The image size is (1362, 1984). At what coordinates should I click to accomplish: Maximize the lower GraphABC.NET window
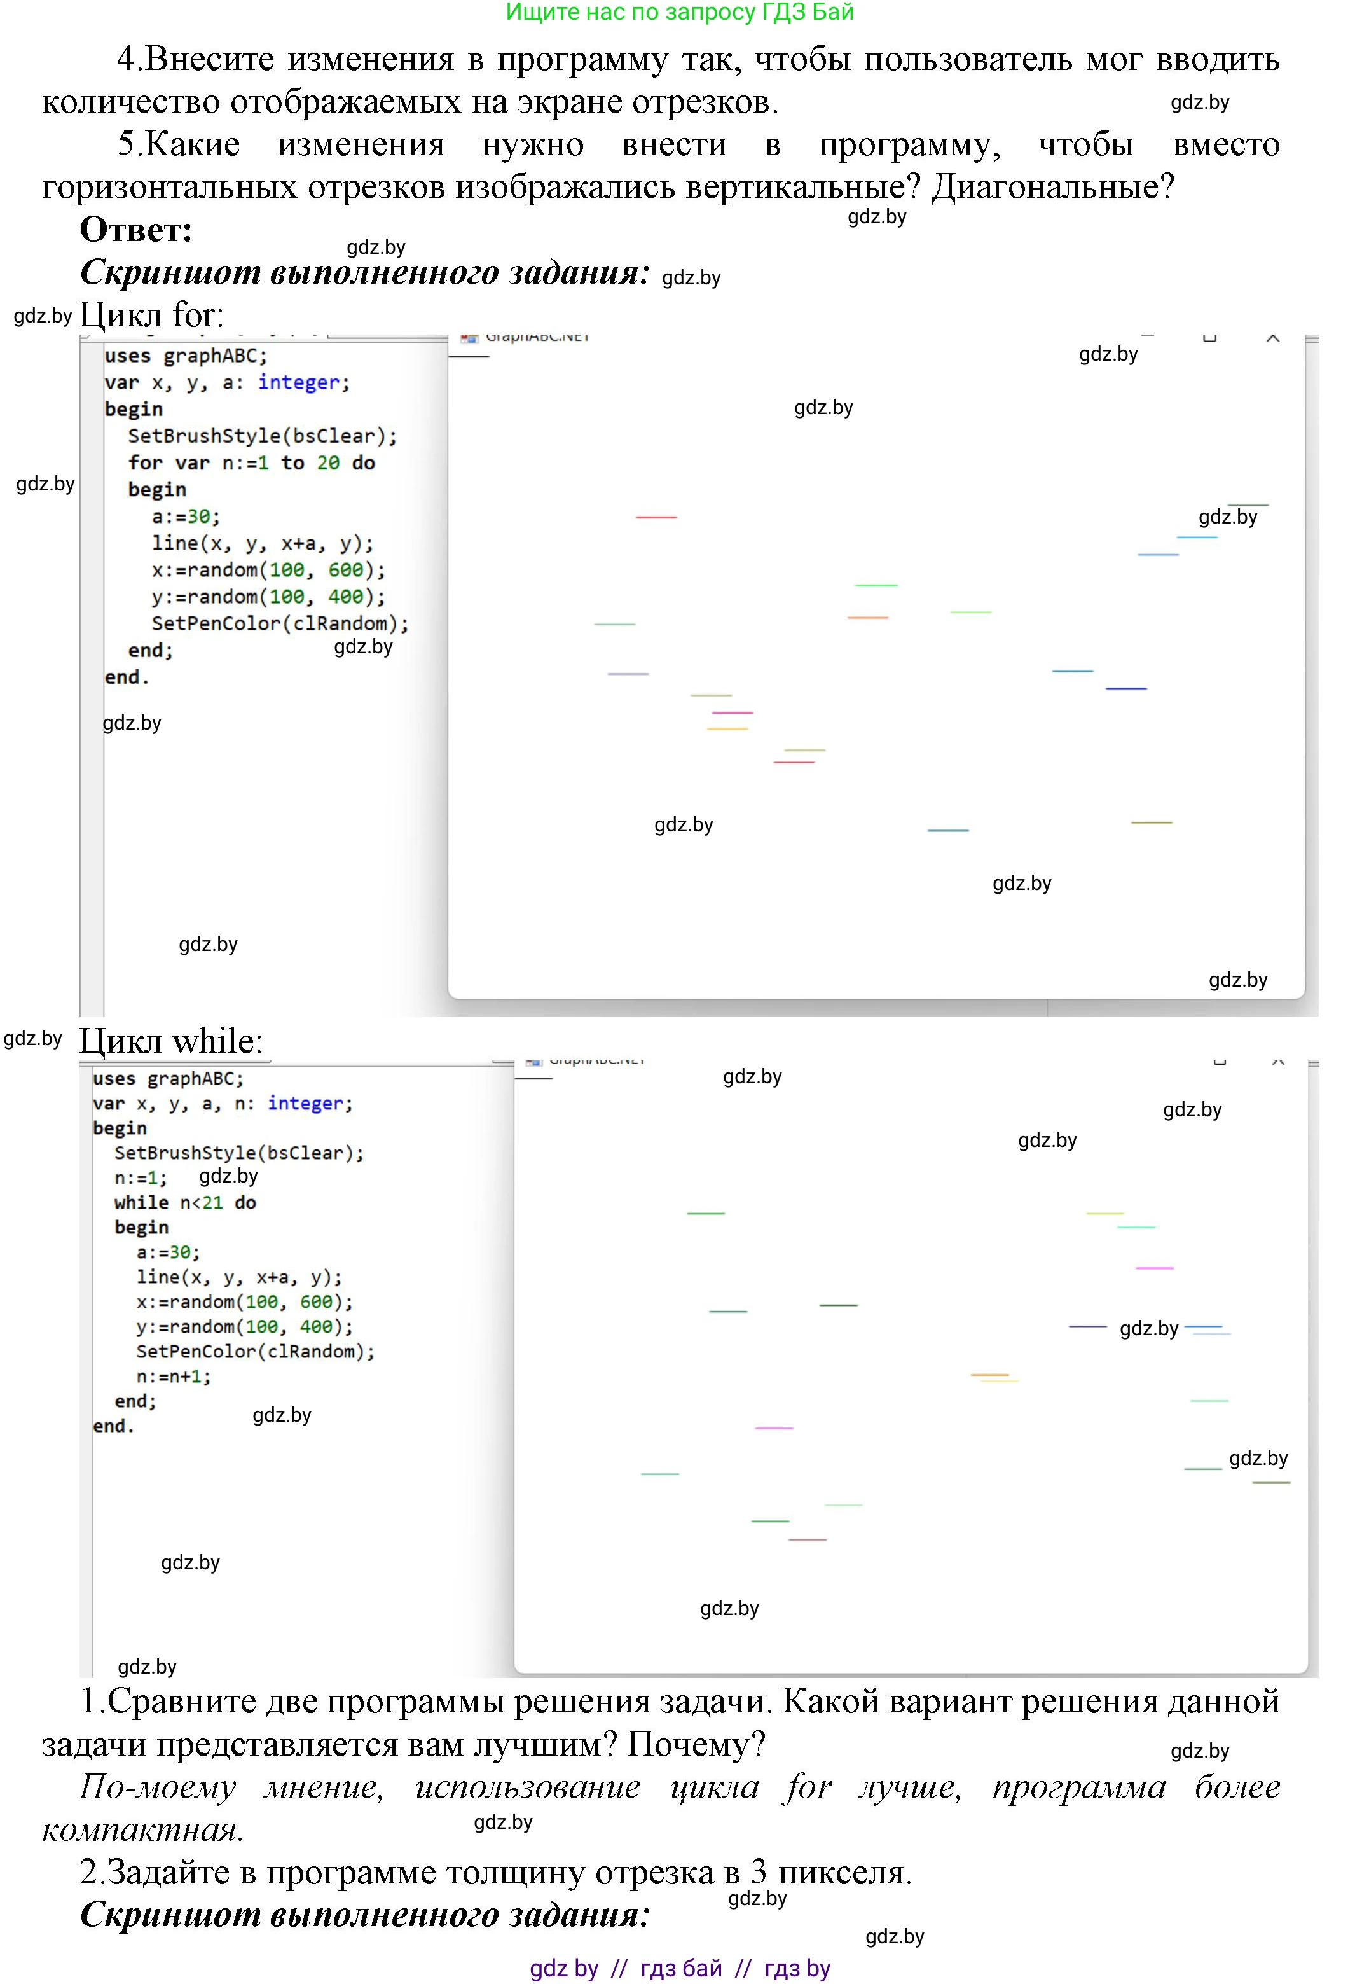(1219, 1062)
